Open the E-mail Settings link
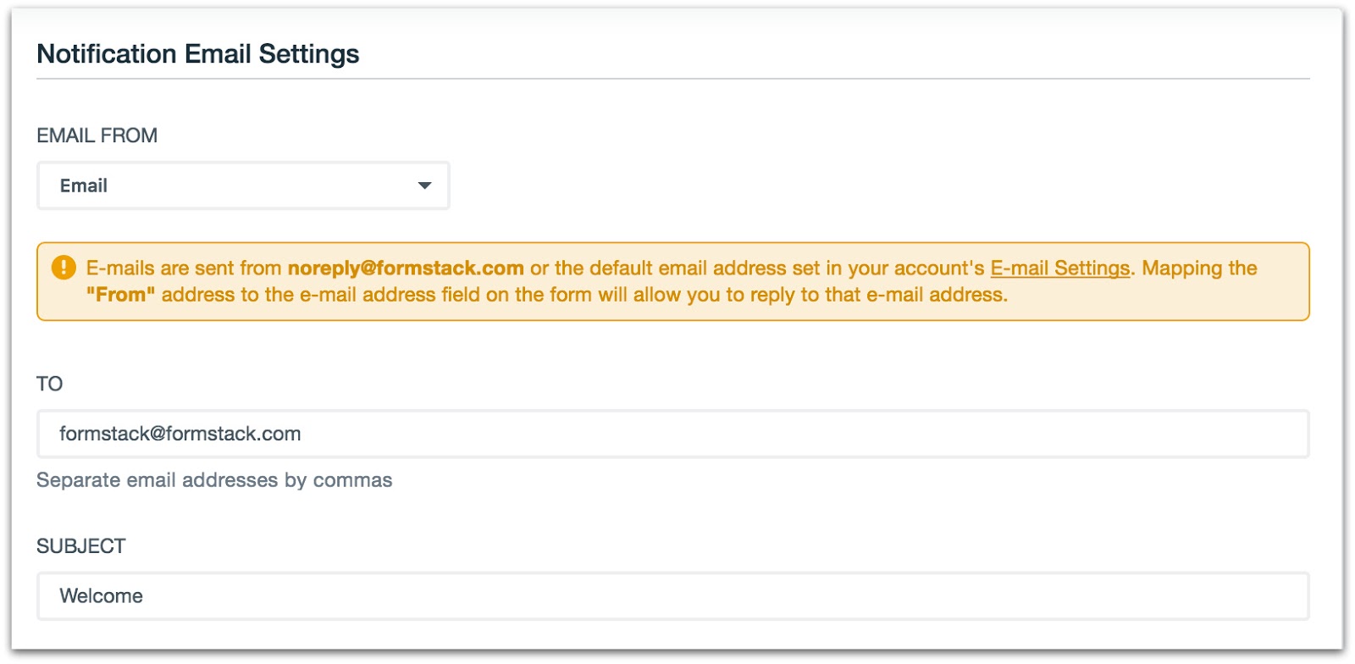 1059,268
